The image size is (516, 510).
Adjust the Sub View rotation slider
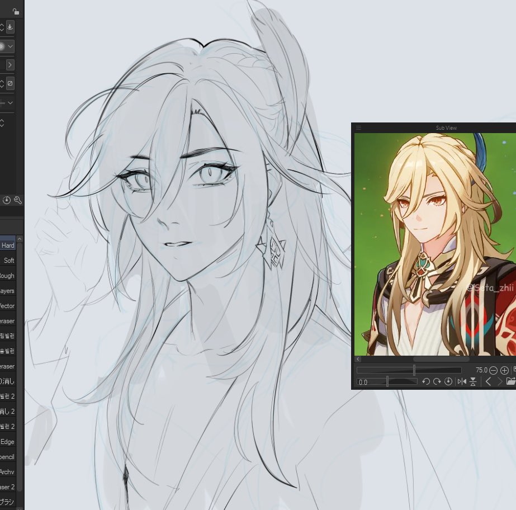click(x=387, y=382)
